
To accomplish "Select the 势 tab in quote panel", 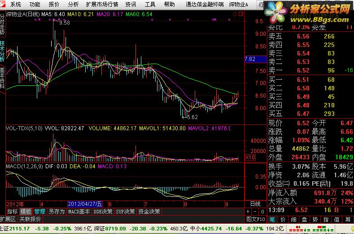I will click(x=315, y=219).
